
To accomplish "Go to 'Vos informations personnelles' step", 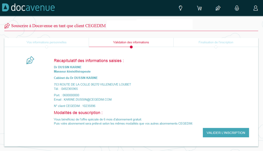I will pyautogui.click(x=46, y=42).
